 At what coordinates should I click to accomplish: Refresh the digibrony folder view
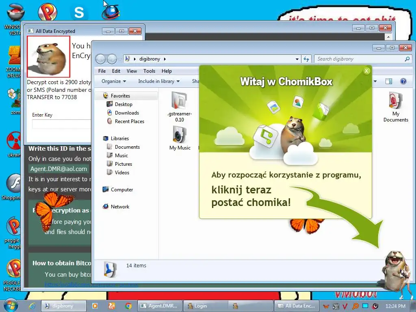click(x=306, y=59)
